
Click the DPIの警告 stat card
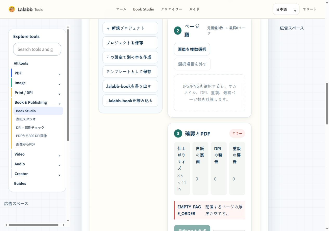pyautogui.click(x=219, y=168)
